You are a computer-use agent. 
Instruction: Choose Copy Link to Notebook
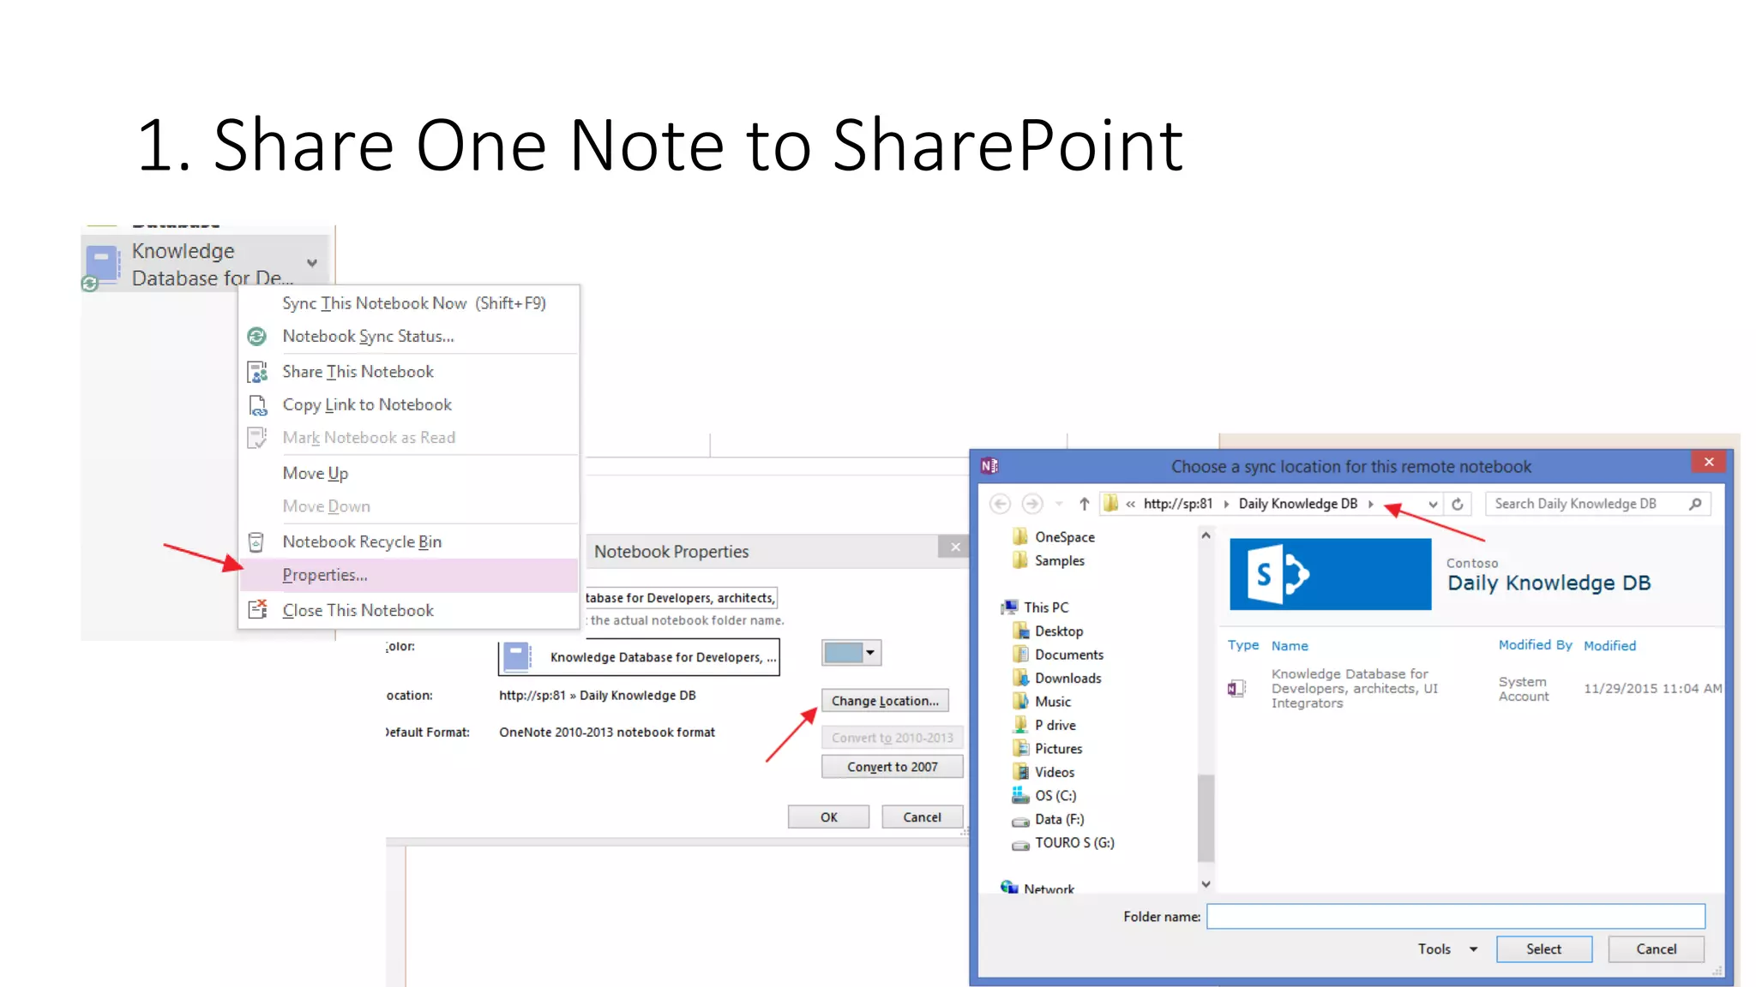[367, 405]
